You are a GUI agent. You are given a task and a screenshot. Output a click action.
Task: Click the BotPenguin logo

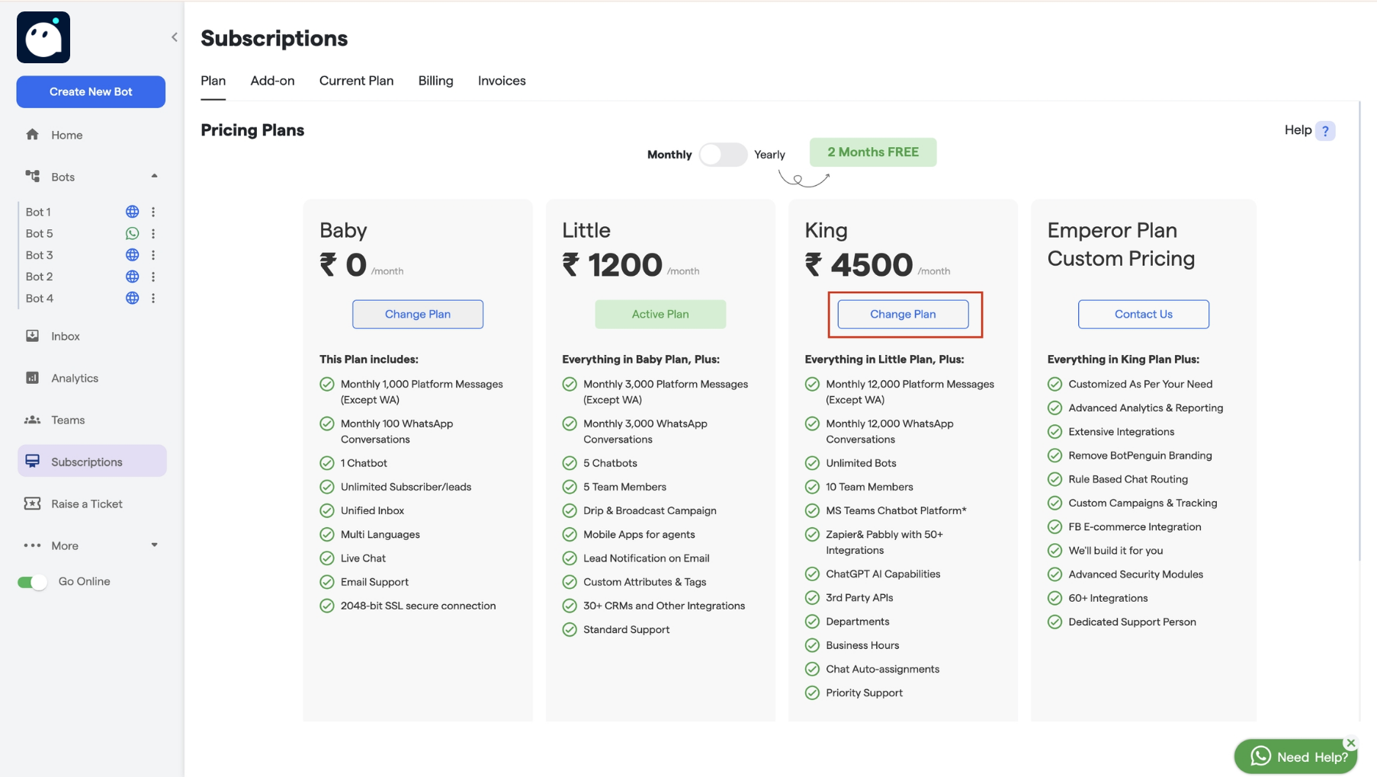coord(43,37)
